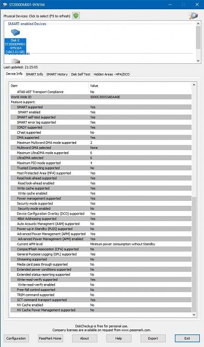The height and width of the screenshot is (347, 204).
Task: Click the 5000C50053AEAA6E World Wide ID value
Action: pos(105,97)
